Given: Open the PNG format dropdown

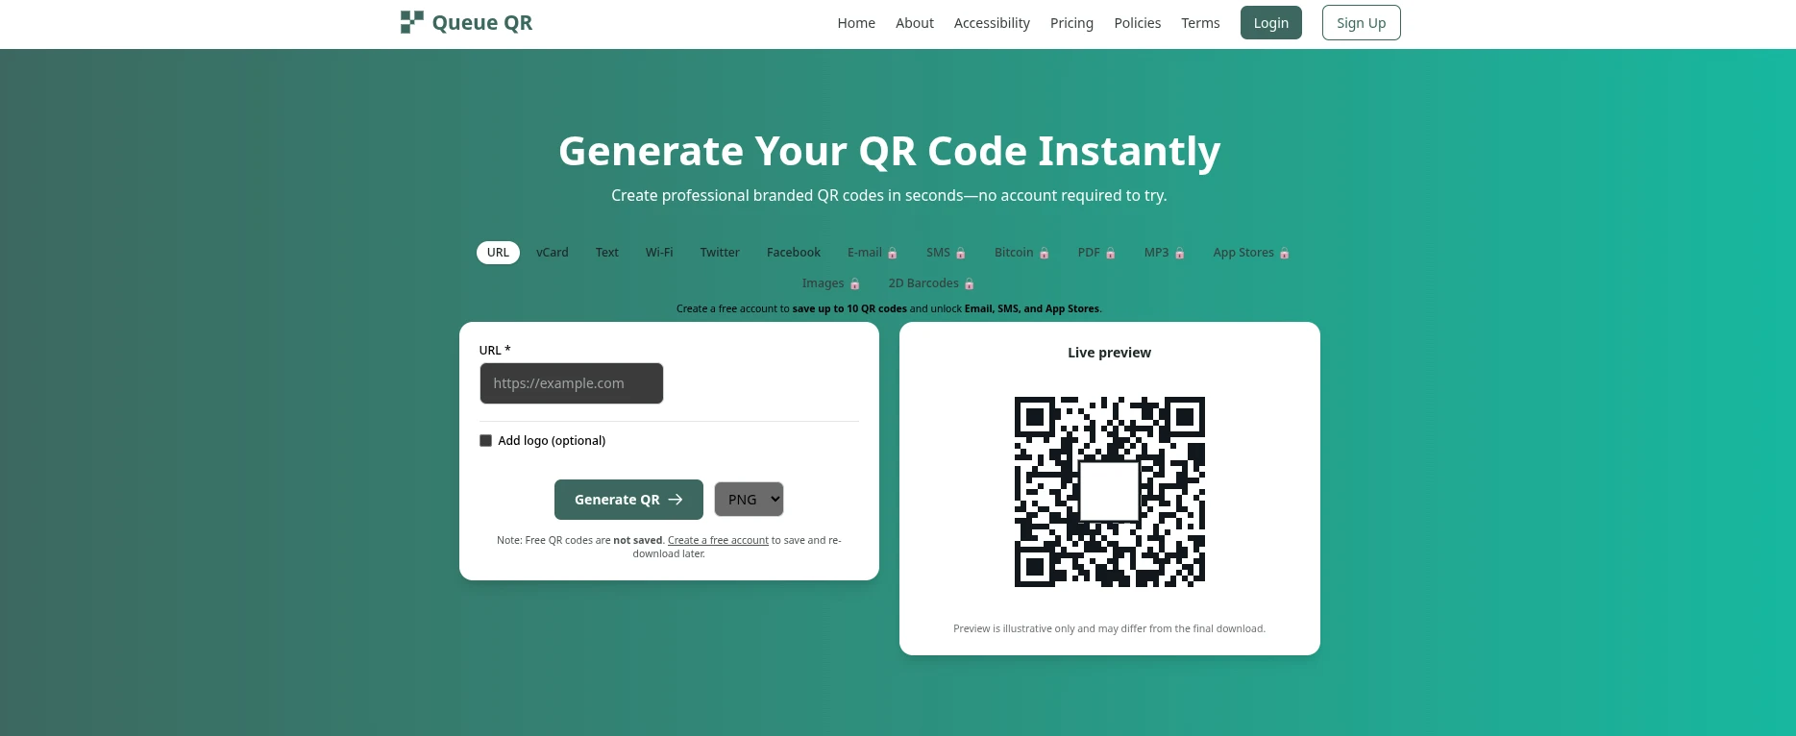Looking at the screenshot, I should click(x=749, y=500).
